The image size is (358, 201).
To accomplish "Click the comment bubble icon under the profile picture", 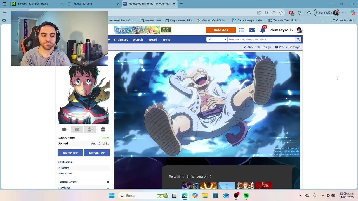I will 64,129.
